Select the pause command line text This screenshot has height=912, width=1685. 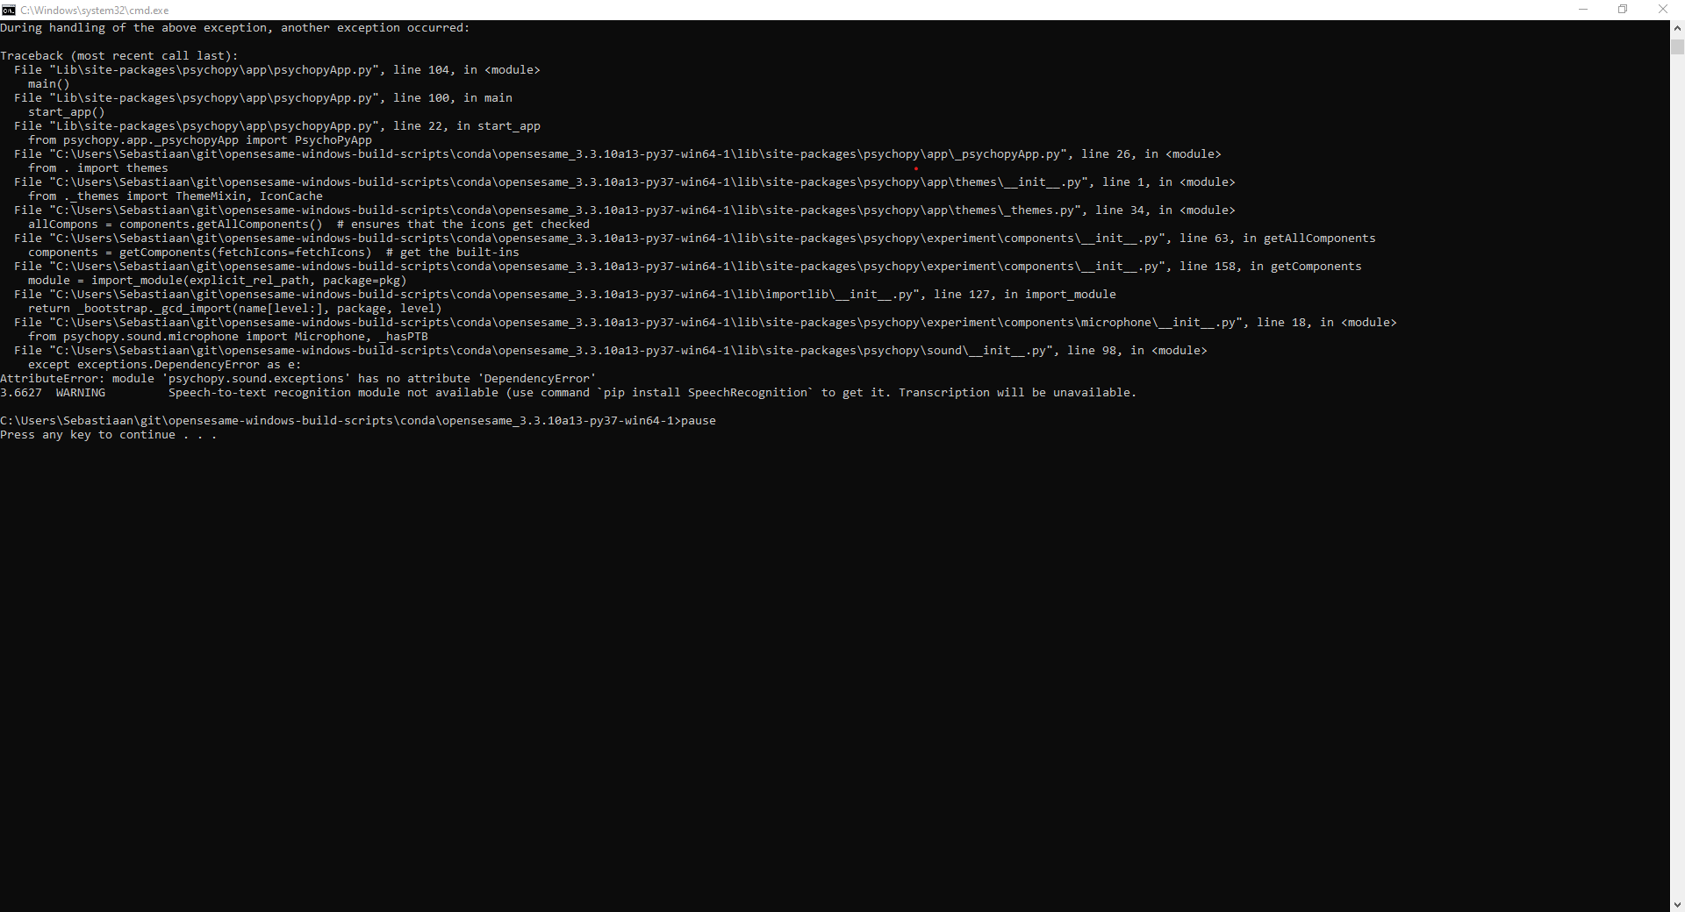tap(358, 420)
